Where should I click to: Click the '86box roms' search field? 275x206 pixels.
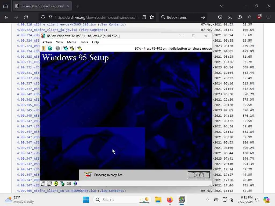click(182, 17)
